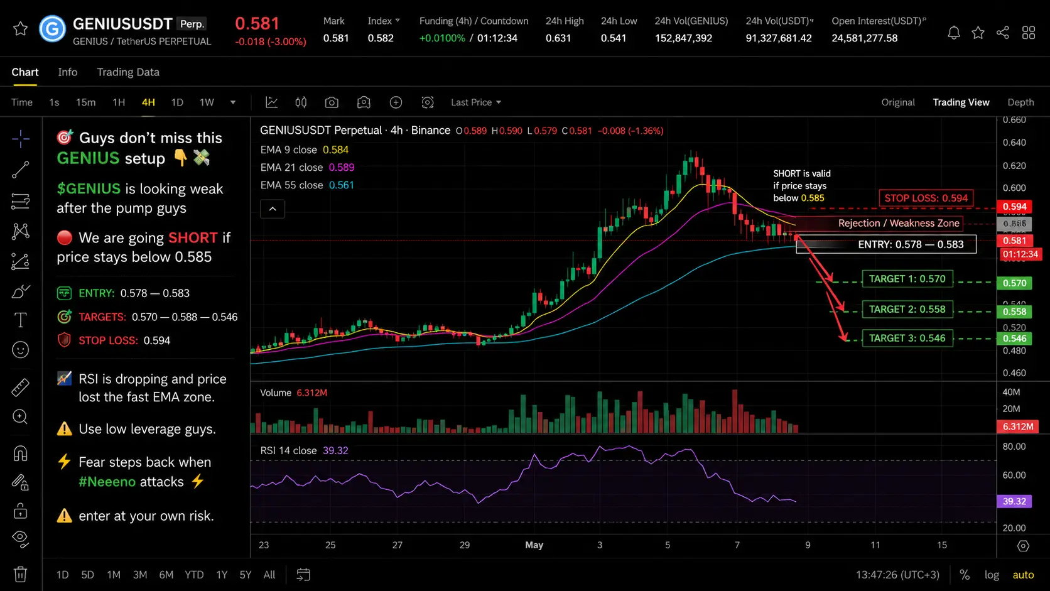Open the Fibonacci retracement tool
Screen dimensions: 1050x591
[x=21, y=201]
